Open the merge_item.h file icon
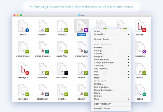This screenshot has height=112, width=163. pos(82,48)
